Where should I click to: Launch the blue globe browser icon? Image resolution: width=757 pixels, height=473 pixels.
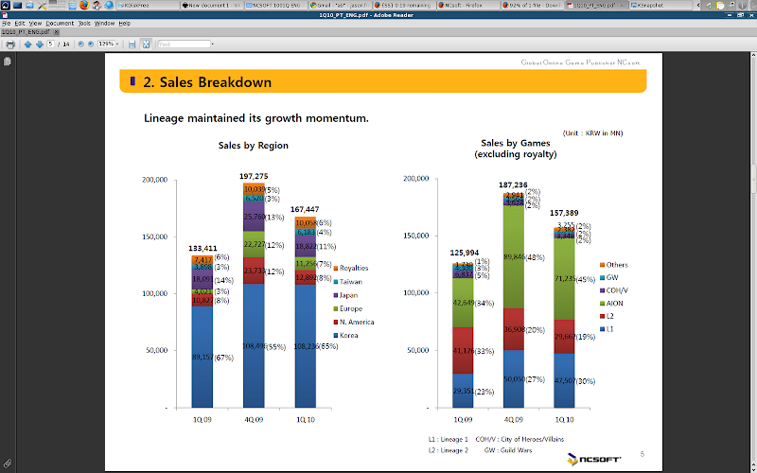click(109, 5)
